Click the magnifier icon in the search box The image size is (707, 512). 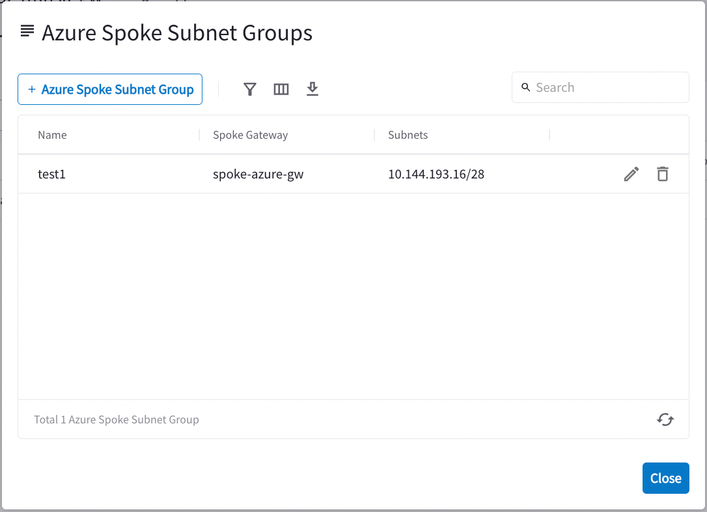tap(526, 88)
